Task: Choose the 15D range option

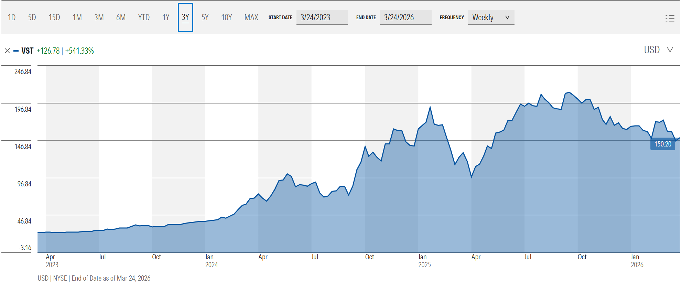Action: point(54,18)
